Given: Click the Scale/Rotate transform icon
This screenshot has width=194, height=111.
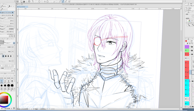Looking at the screenshot, I should (x=47, y=1).
